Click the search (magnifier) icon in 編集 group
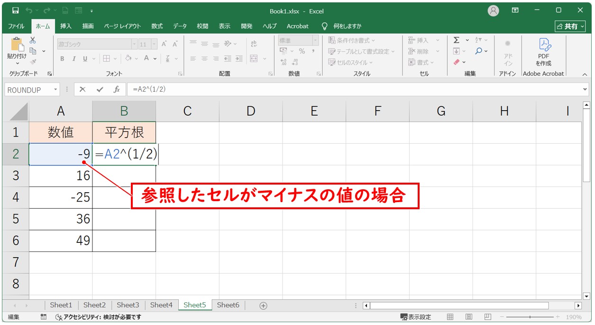The image size is (595, 325). (x=478, y=51)
